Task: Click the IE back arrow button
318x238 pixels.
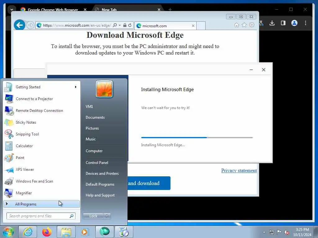Action: tap(20, 25)
